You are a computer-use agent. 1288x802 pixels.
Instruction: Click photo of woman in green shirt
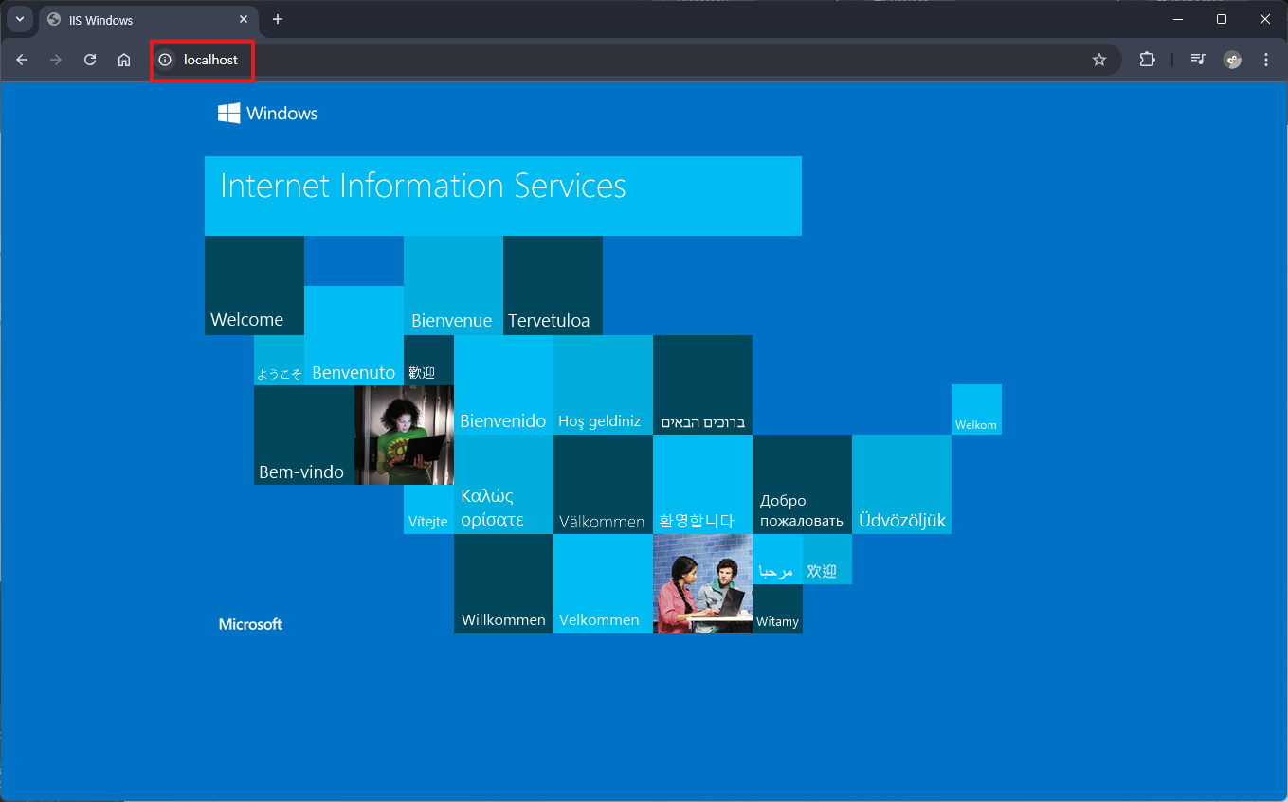coord(404,435)
